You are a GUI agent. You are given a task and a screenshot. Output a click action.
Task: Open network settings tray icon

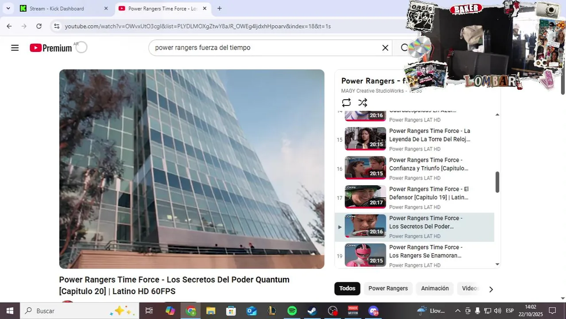(488, 311)
